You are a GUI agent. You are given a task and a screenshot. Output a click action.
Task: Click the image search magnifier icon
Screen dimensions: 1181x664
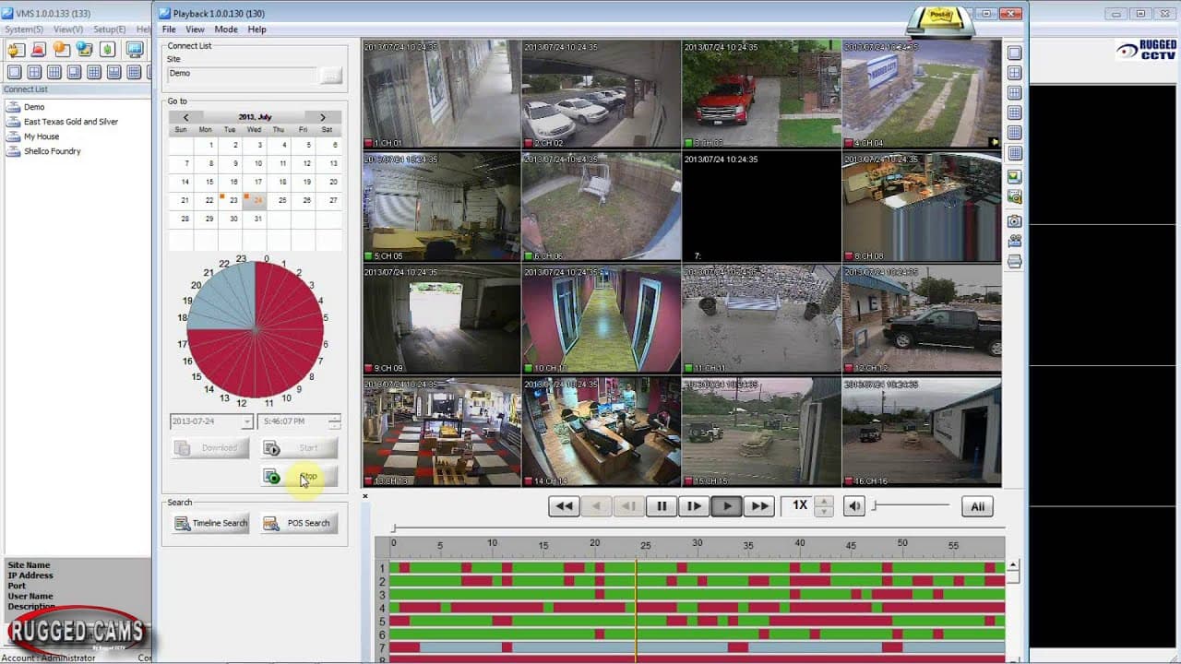pyautogui.click(x=1014, y=197)
